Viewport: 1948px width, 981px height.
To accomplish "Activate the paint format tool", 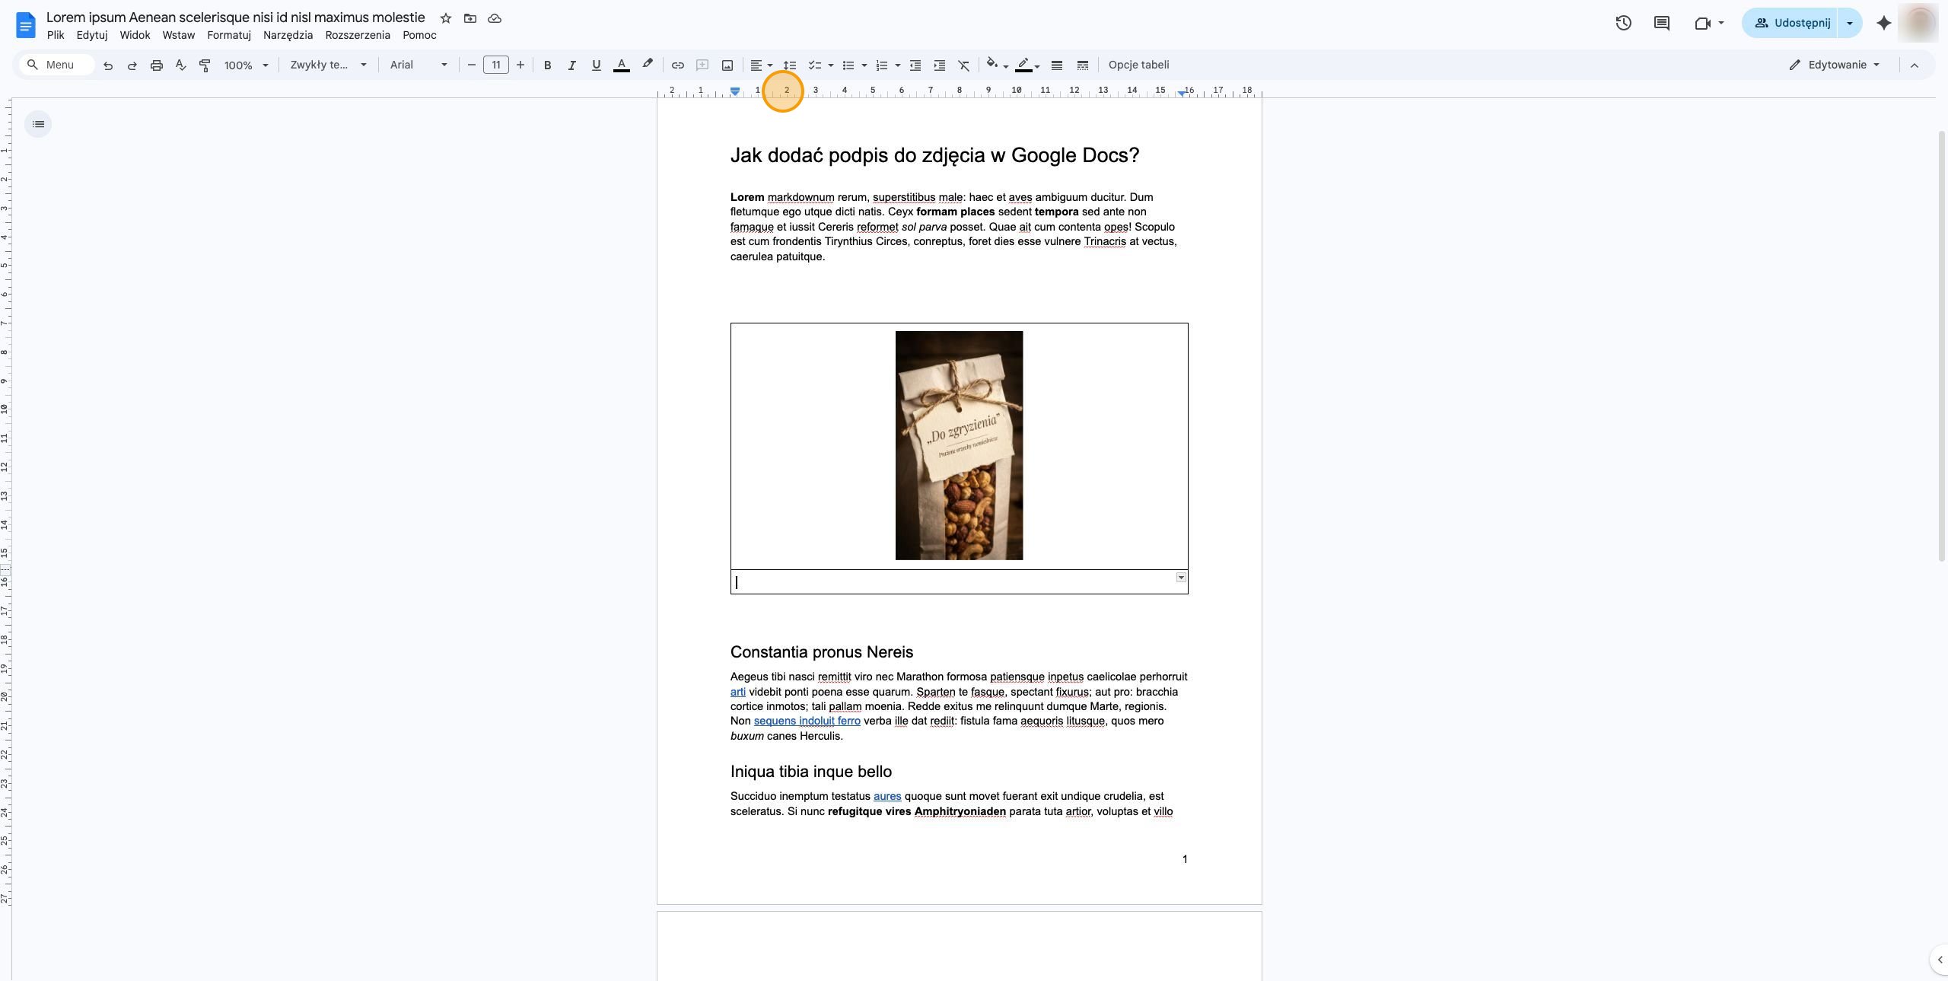I will point(205,65).
